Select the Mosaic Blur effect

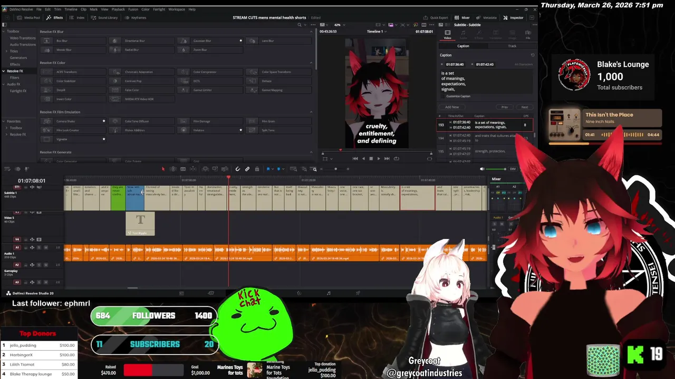[73, 49]
